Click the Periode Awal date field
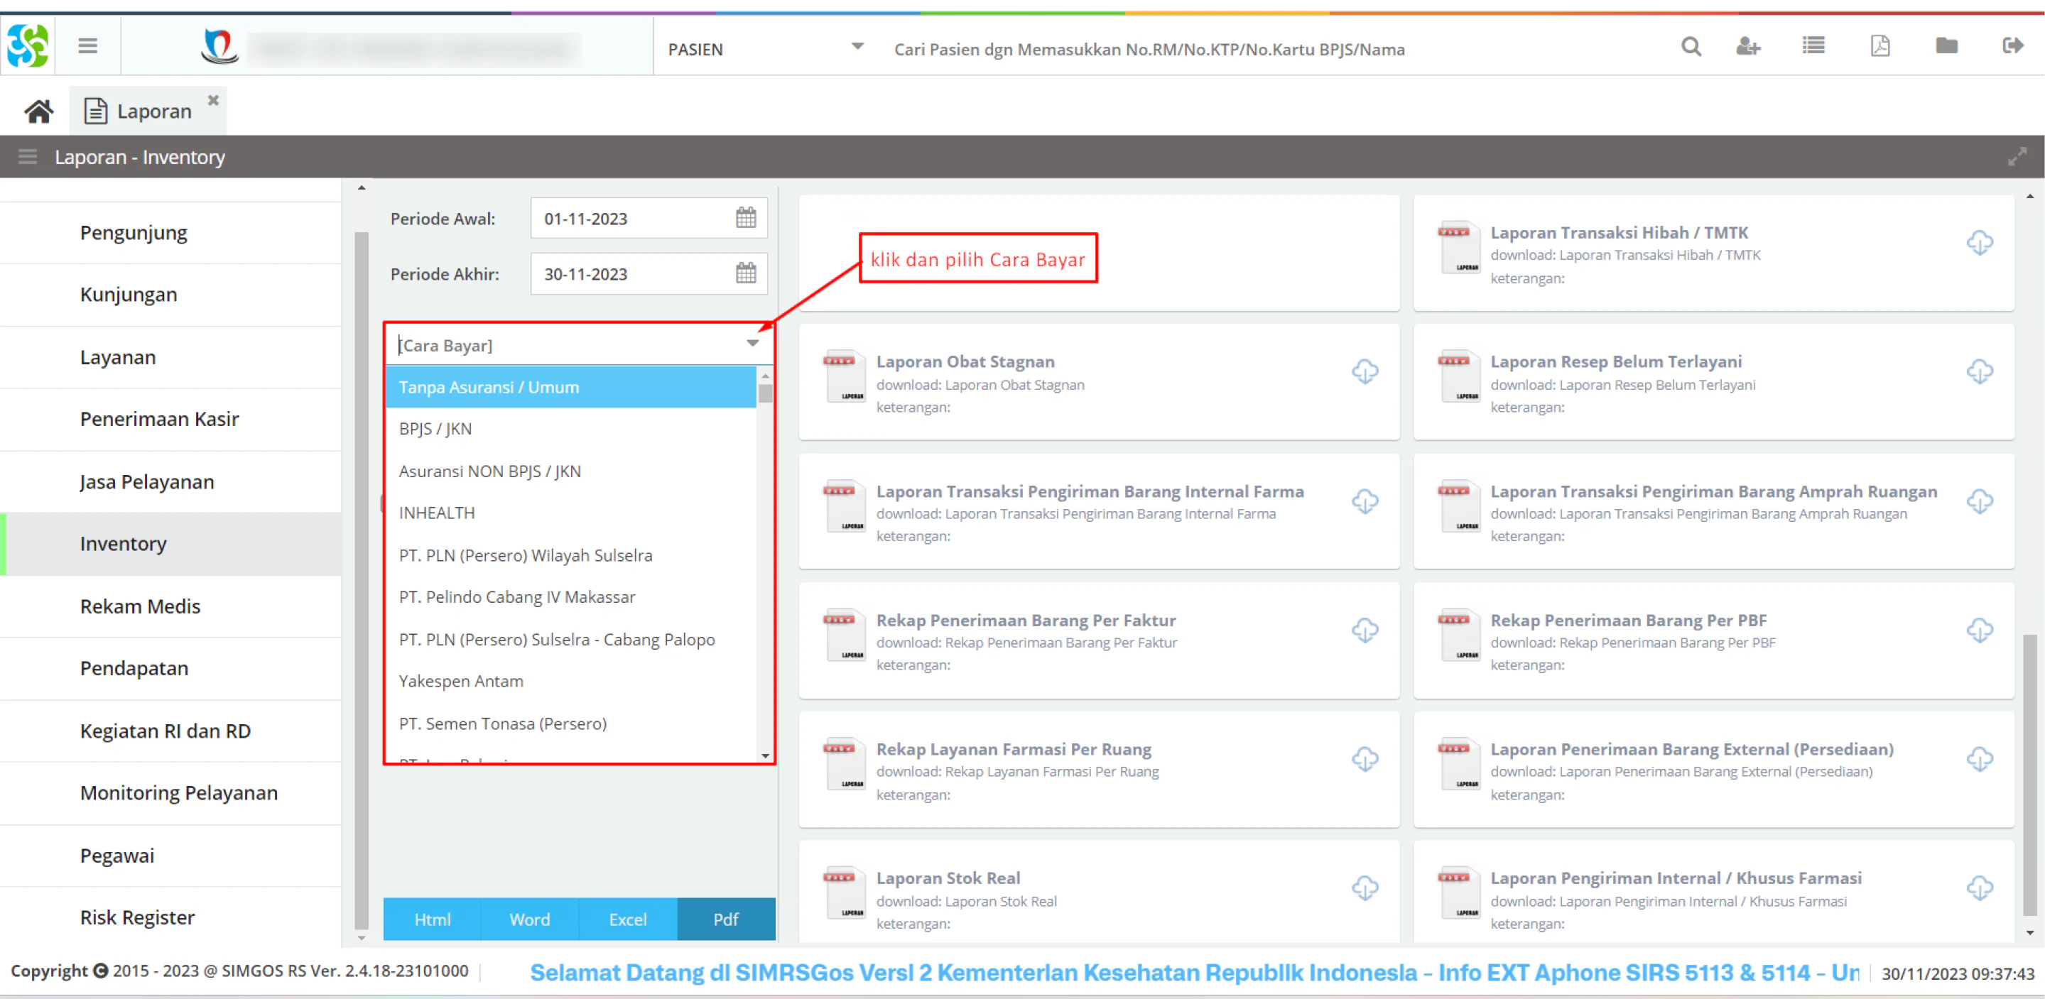 (649, 218)
